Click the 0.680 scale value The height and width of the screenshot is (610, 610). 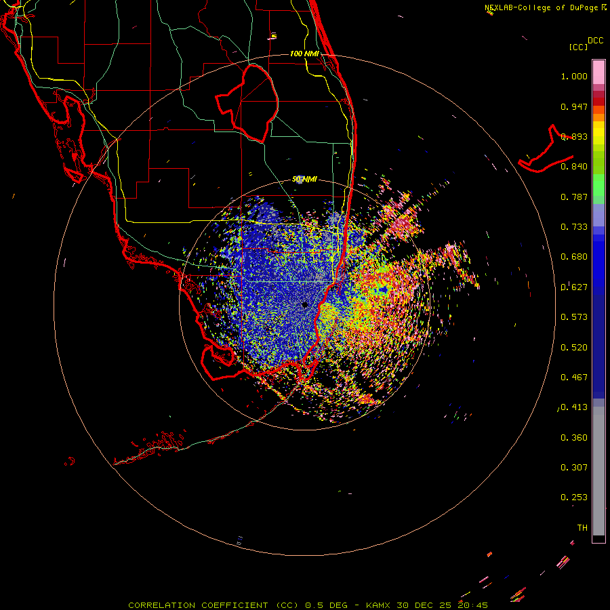click(574, 257)
